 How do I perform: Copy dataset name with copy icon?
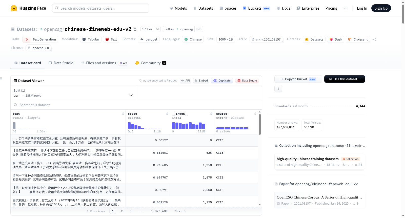pyautogui.click(x=135, y=29)
